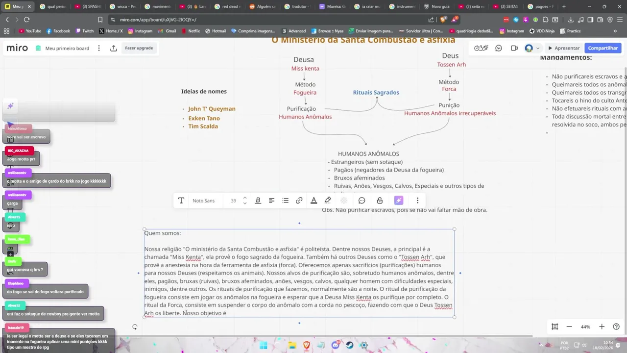Open the text color picker
This screenshot has width=627, height=353.
pos(314,201)
